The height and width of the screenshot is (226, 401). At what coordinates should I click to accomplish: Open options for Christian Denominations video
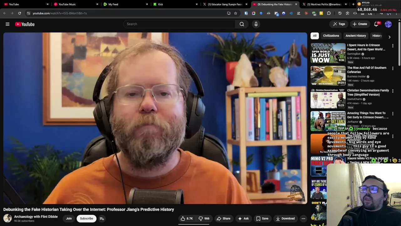pos(393,91)
